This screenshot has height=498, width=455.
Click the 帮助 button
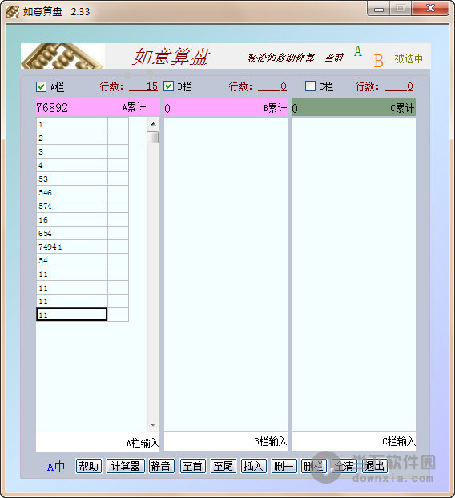[x=89, y=466]
